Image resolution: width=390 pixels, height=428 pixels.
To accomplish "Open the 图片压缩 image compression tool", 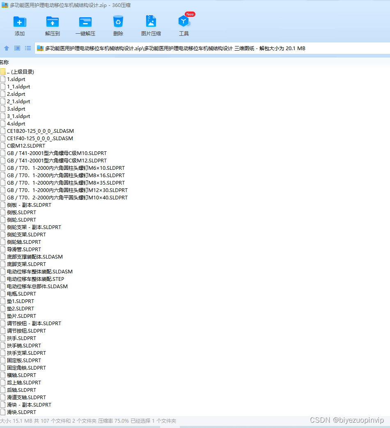I will point(151,21).
